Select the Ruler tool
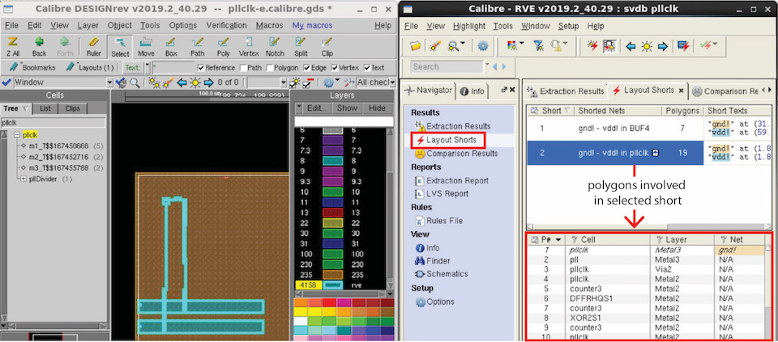This screenshot has width=778, height=342. [x=94, y=47]
